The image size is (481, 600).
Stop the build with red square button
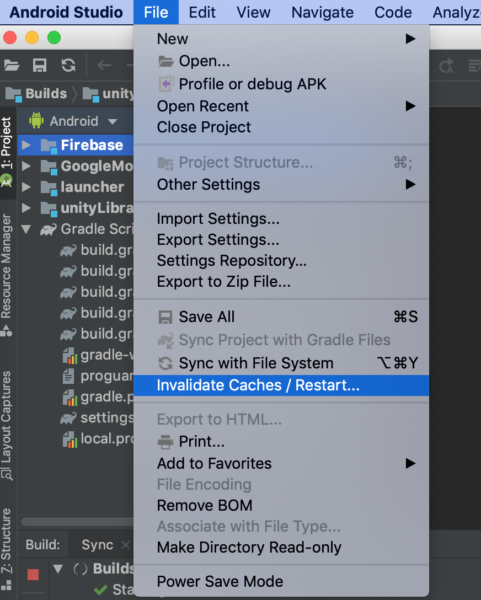point(33,575)
